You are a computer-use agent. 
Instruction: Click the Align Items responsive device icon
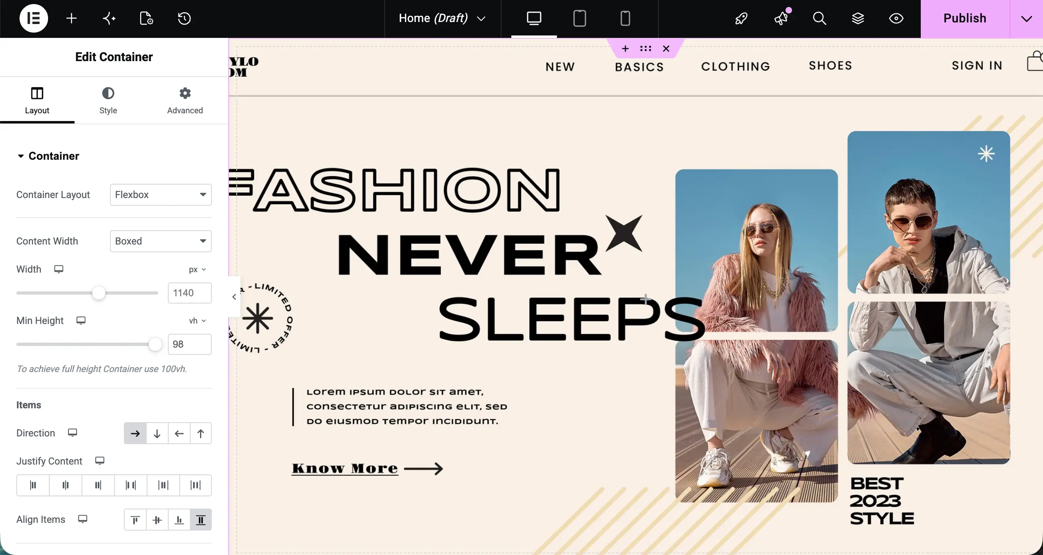(x=82, y=519)
